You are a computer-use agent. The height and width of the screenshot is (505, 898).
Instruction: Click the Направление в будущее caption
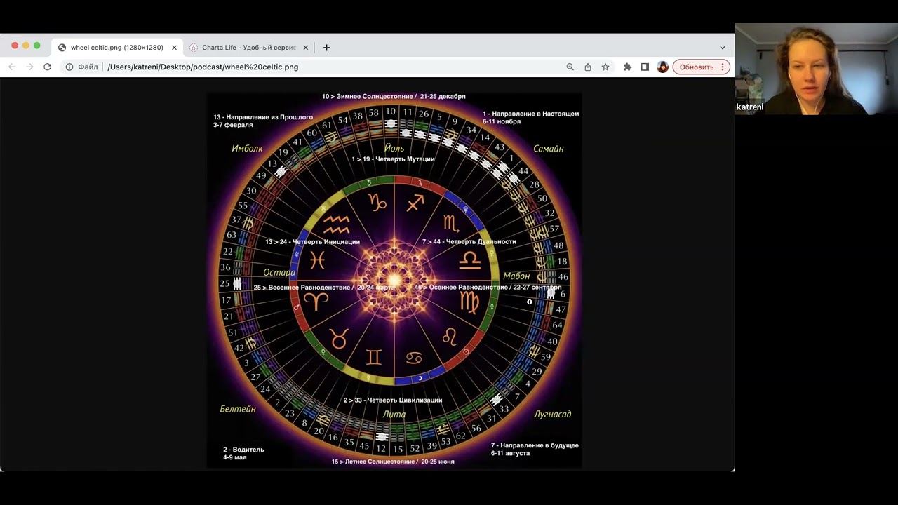(535, 449)
